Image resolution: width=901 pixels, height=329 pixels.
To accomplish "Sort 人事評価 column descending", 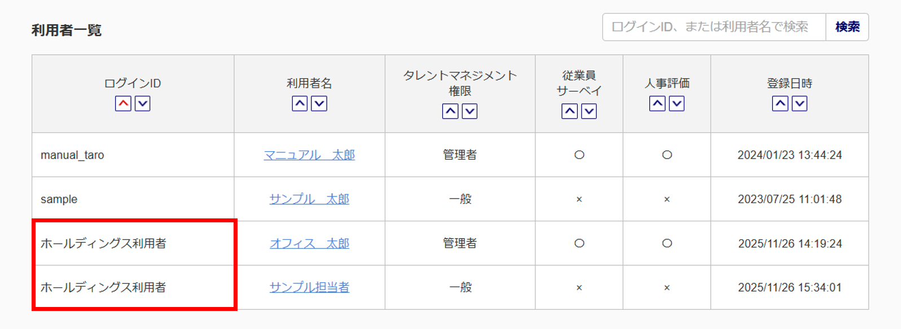I will click(677, 104).
